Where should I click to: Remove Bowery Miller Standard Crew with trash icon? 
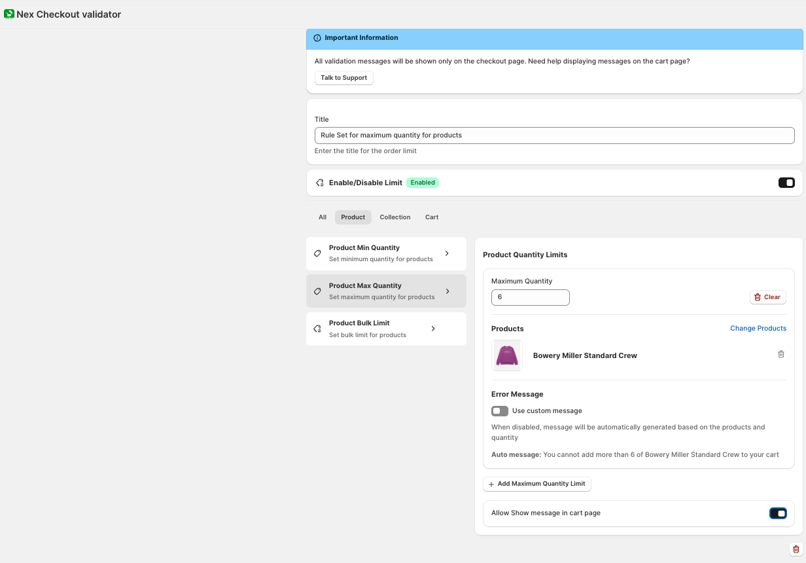click(x=780, y=354)
